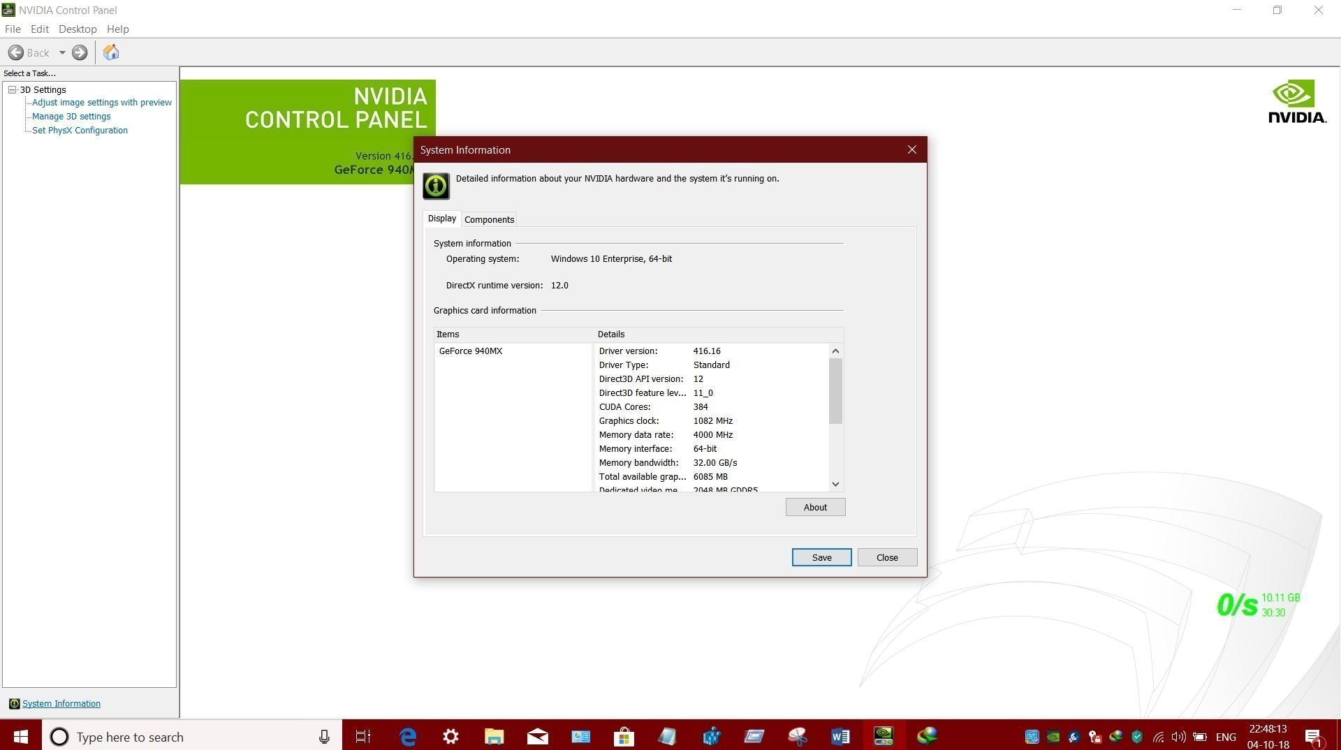Click the details list scroll down arrow

835,484
